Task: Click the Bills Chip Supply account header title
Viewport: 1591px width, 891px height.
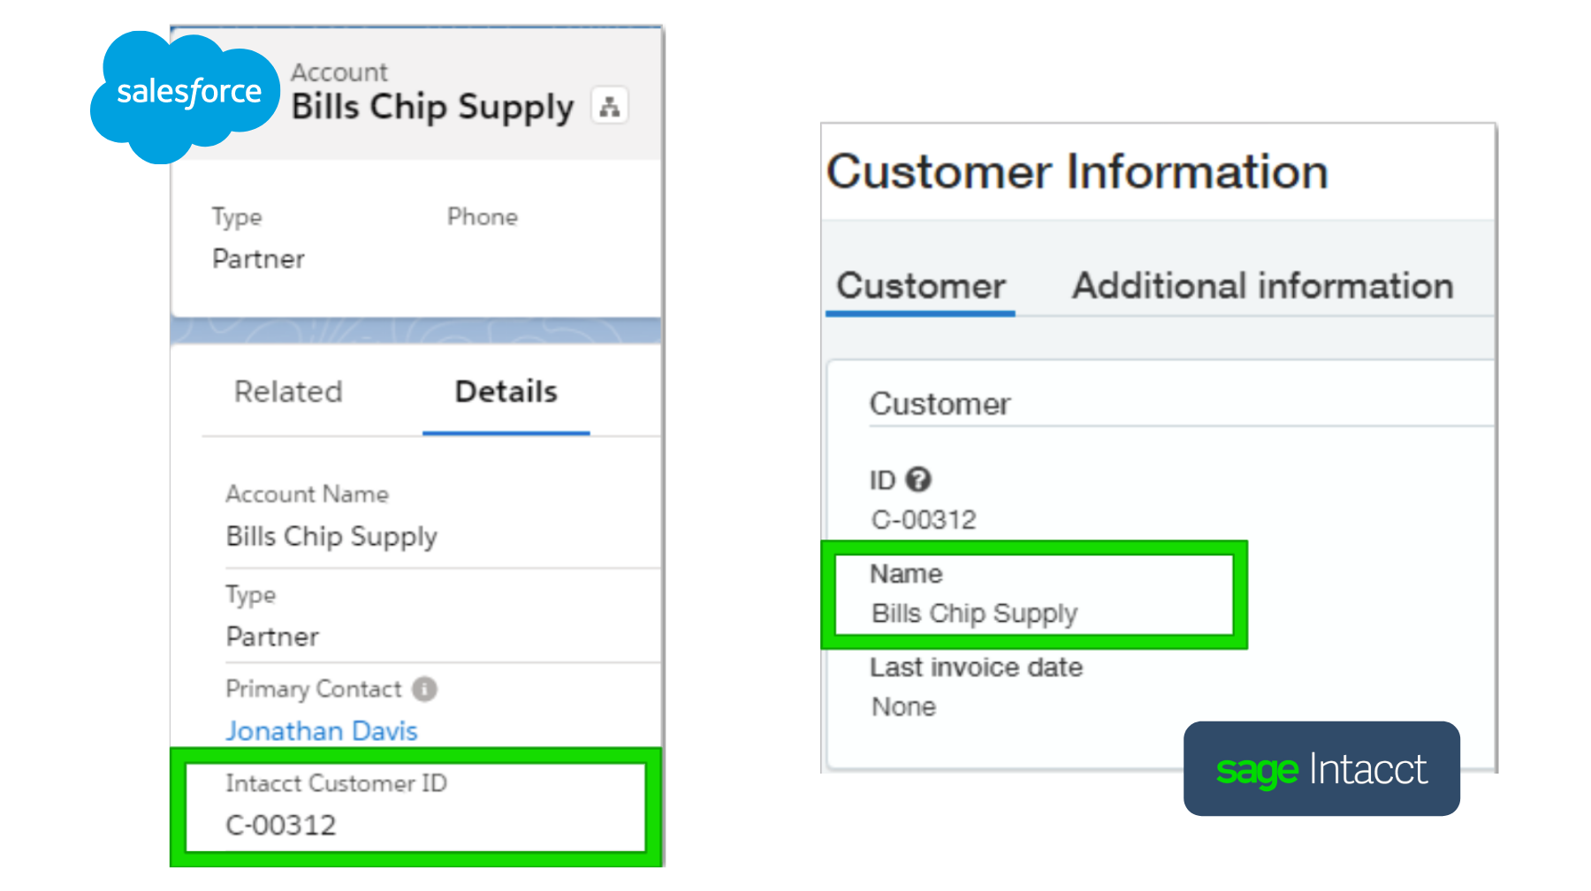Action: tap(432, 107)
